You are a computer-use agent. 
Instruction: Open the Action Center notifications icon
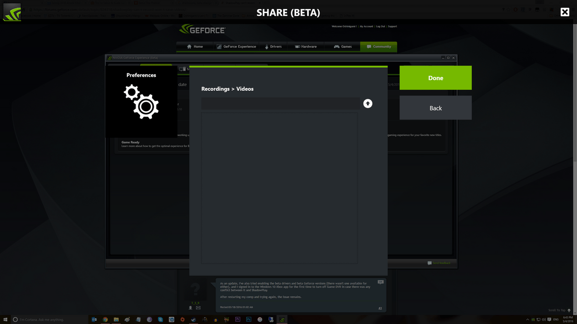[549, 319]
